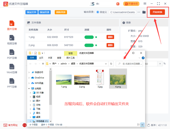This screenshot has height=129, width=170.
Task: Click the output directory folder icon
Action: point(144,12)
